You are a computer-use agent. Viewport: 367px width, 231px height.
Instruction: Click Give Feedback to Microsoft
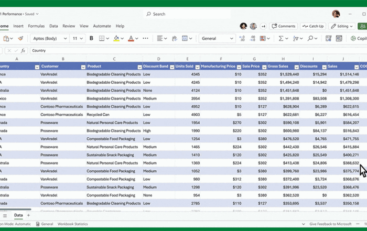330,224
